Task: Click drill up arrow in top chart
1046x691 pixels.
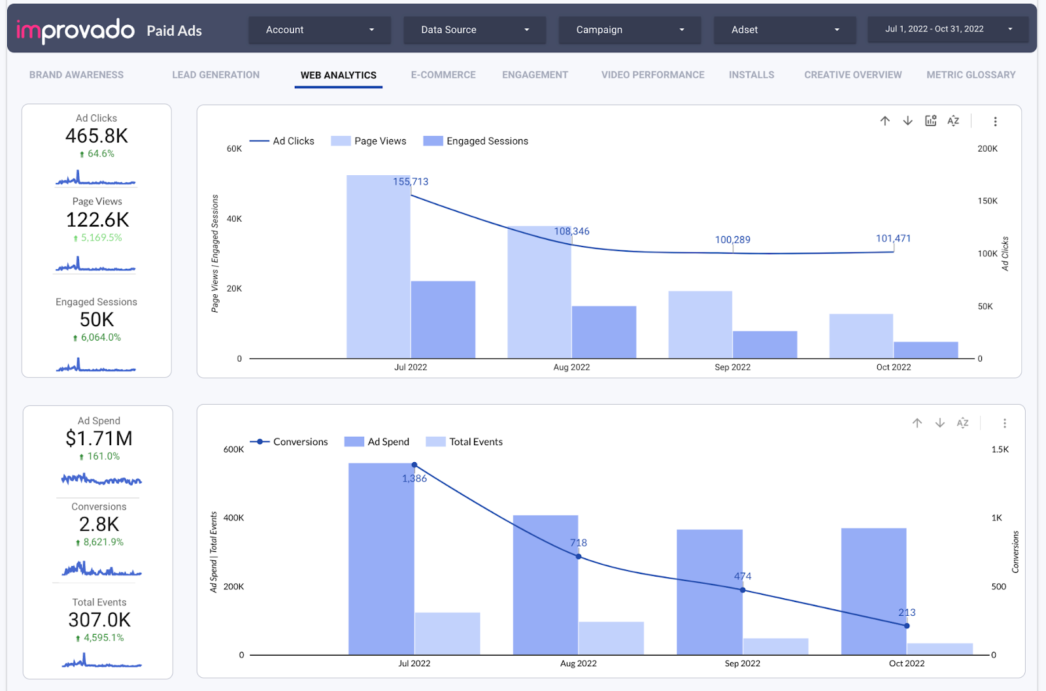Action: [885, 121]
